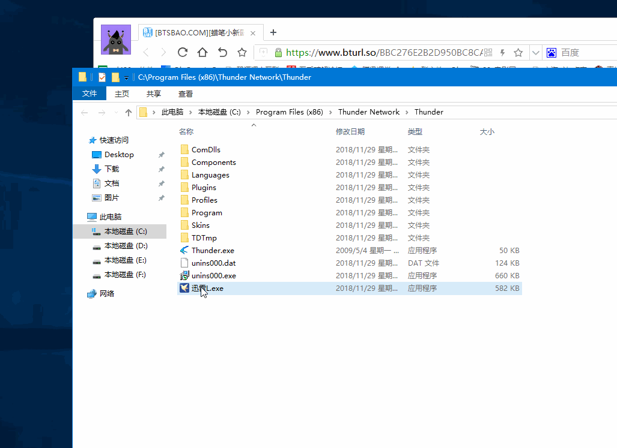The height and width of the screenshot is (448, 617).
Task: Unpin 下载 from Quick access
Action: coord(161,169)
